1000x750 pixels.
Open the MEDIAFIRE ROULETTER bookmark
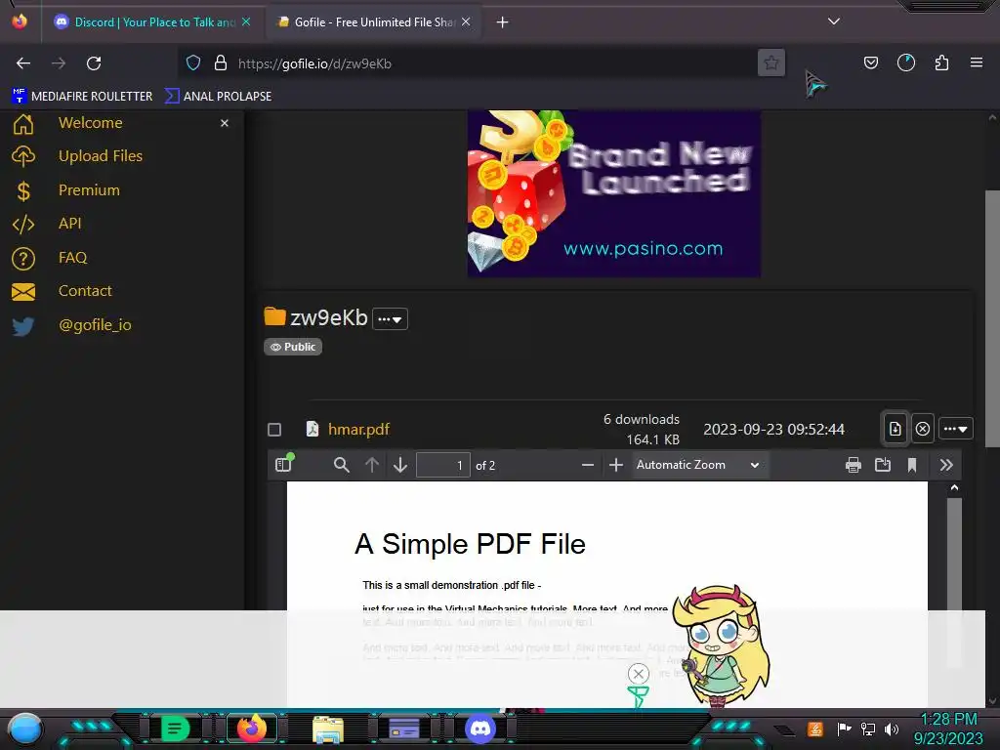[x=82, y=97]
